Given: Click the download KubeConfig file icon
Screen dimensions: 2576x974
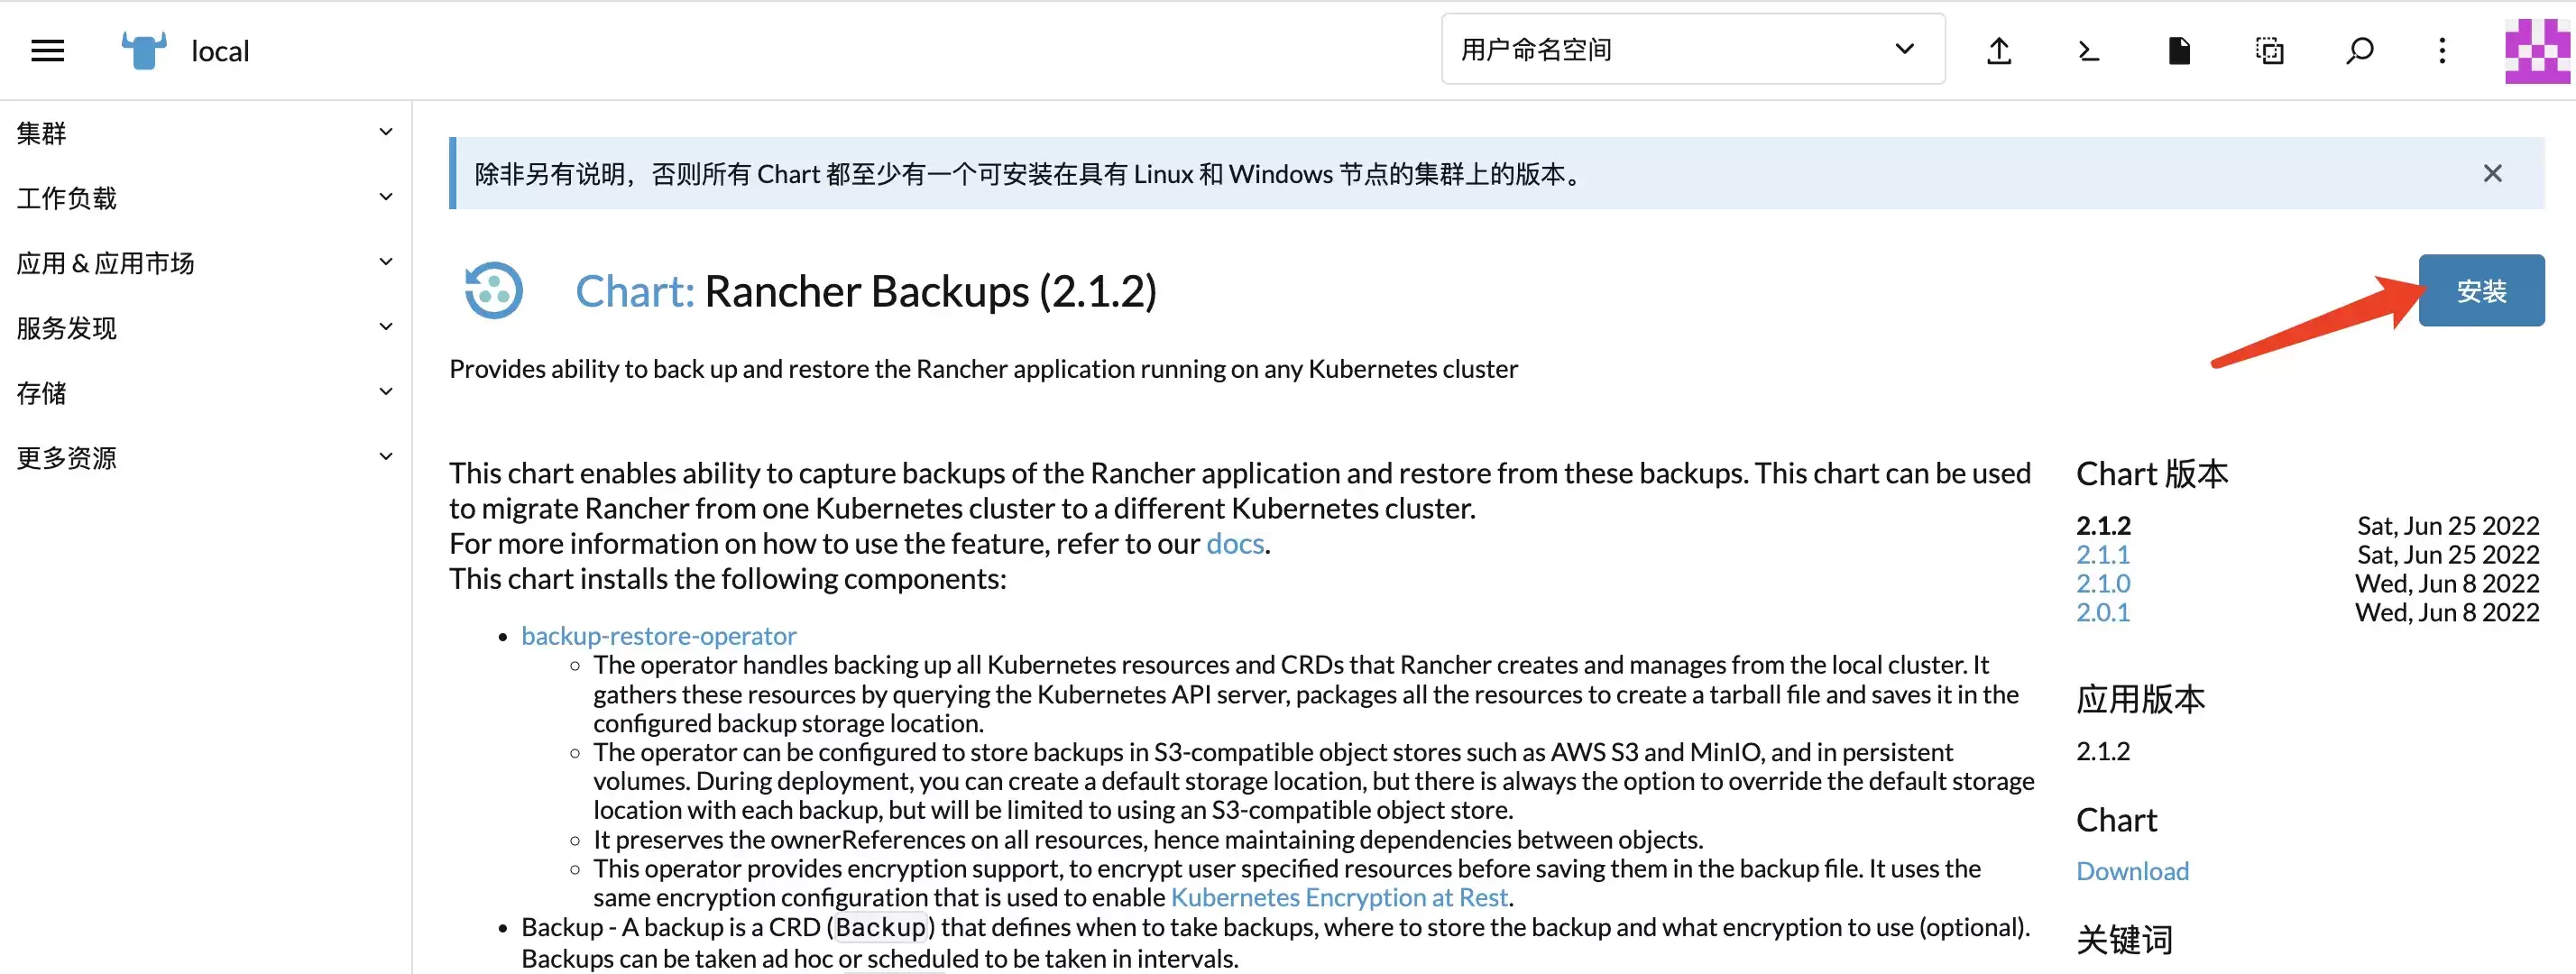Looking at the screenshot, I should [x=2179, y=50].
